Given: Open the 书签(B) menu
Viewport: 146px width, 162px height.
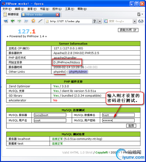Looking at the screenshot, I should [44, 9].
